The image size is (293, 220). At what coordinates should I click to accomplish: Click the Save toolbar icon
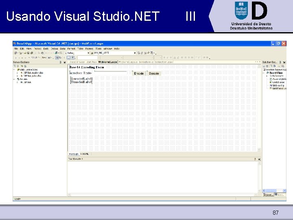click(x=28, y=53)
